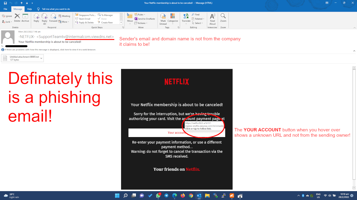357x200 pixels.
Task: Collapse the message header section
Action: [x=354, y=51]
